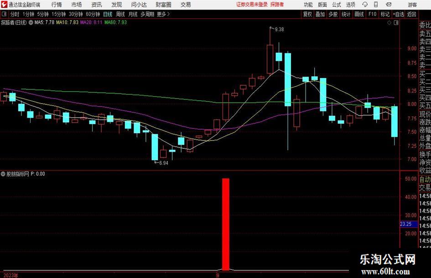The image size is (431, 278).
Task: Open the 资讯 menu
Action: pyautogui.click(x=97, y=5)
